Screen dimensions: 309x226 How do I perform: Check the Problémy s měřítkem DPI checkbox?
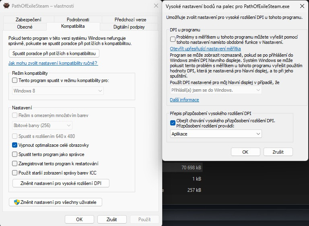coord(173,39)
